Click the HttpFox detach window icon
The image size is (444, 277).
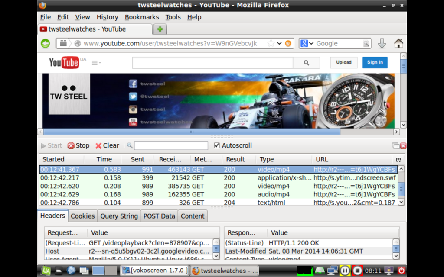[x=395, y=146]
